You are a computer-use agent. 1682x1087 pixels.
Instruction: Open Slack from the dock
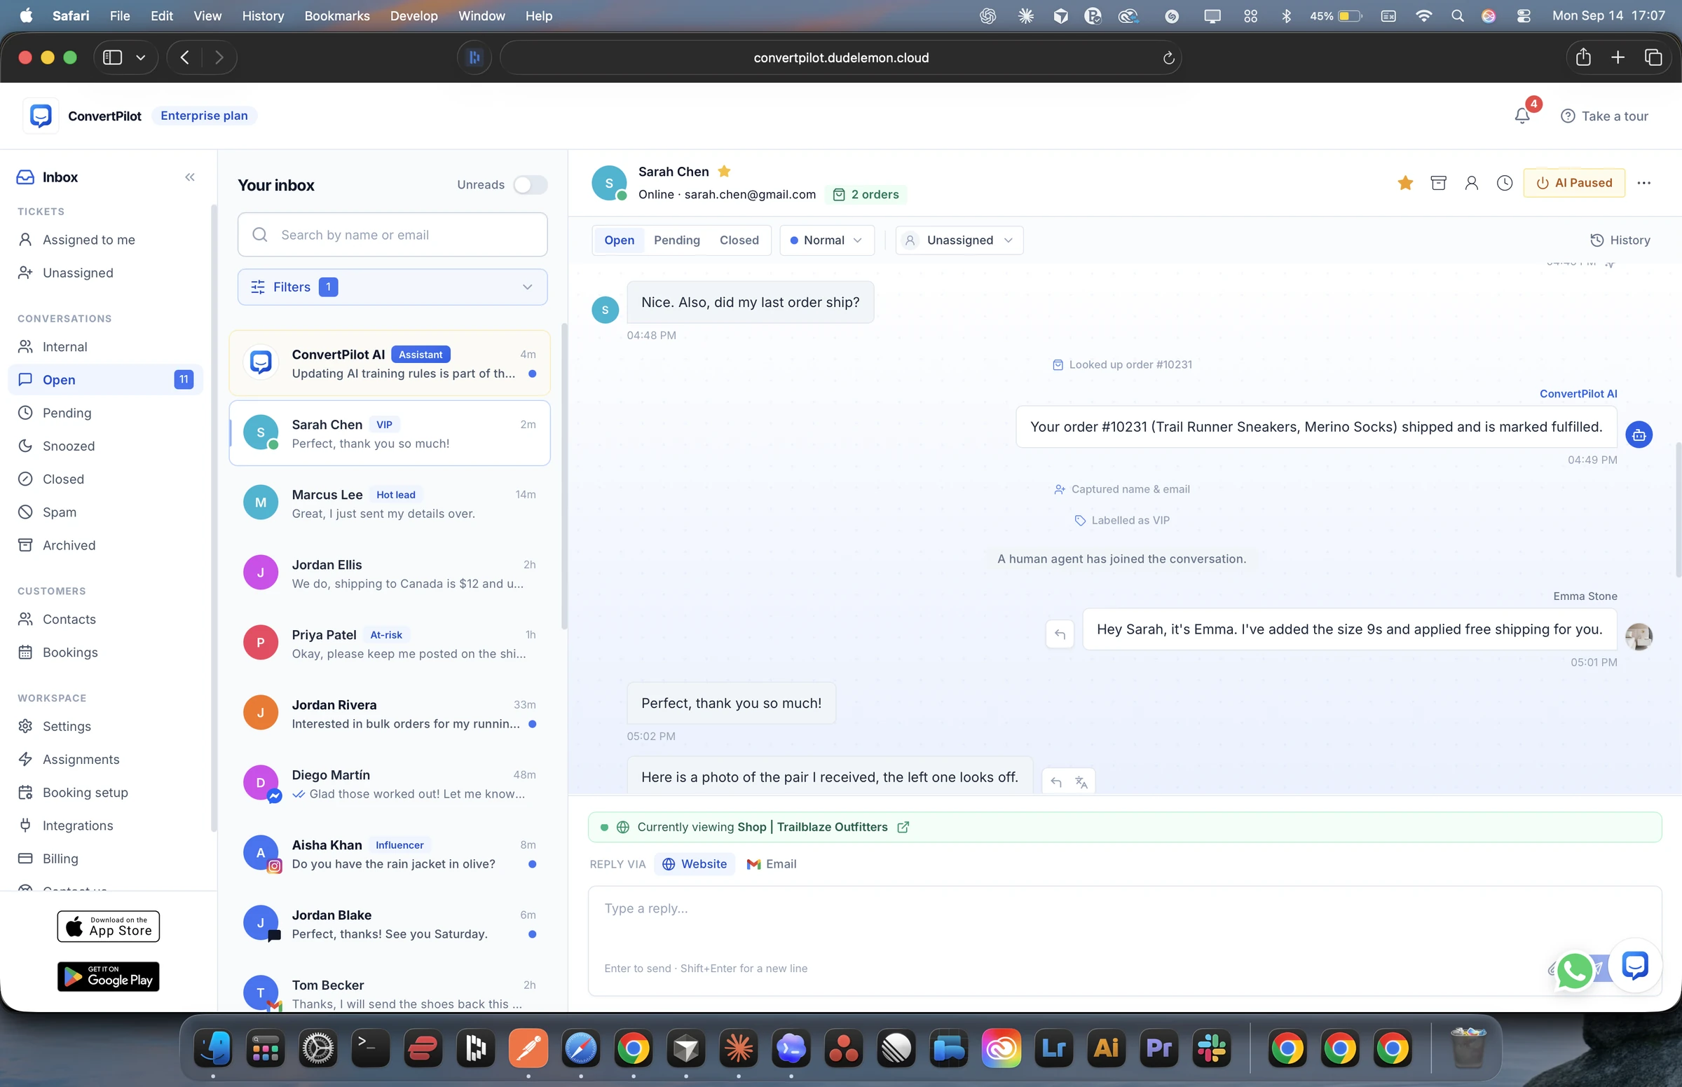[x=1211, y=1048]
